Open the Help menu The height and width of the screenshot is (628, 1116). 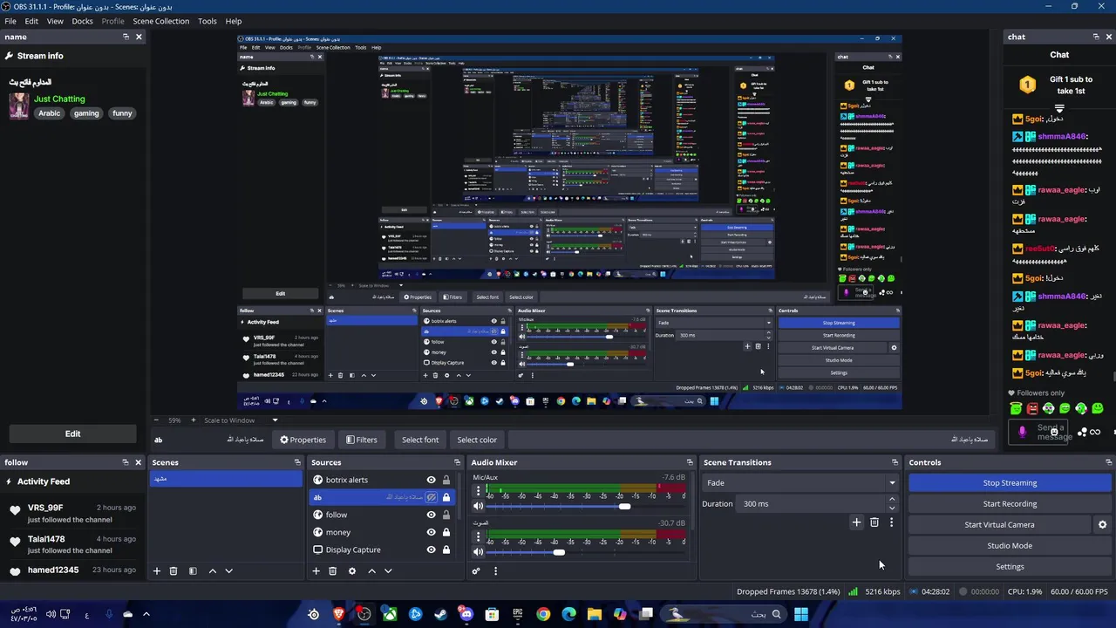(x=234, y=21)
